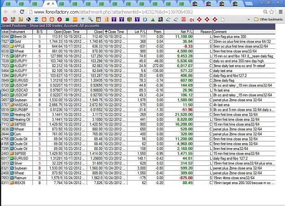Select Net P/L value 11,100.00
This screenshot has width=285, height=206.
click(184, 36)
